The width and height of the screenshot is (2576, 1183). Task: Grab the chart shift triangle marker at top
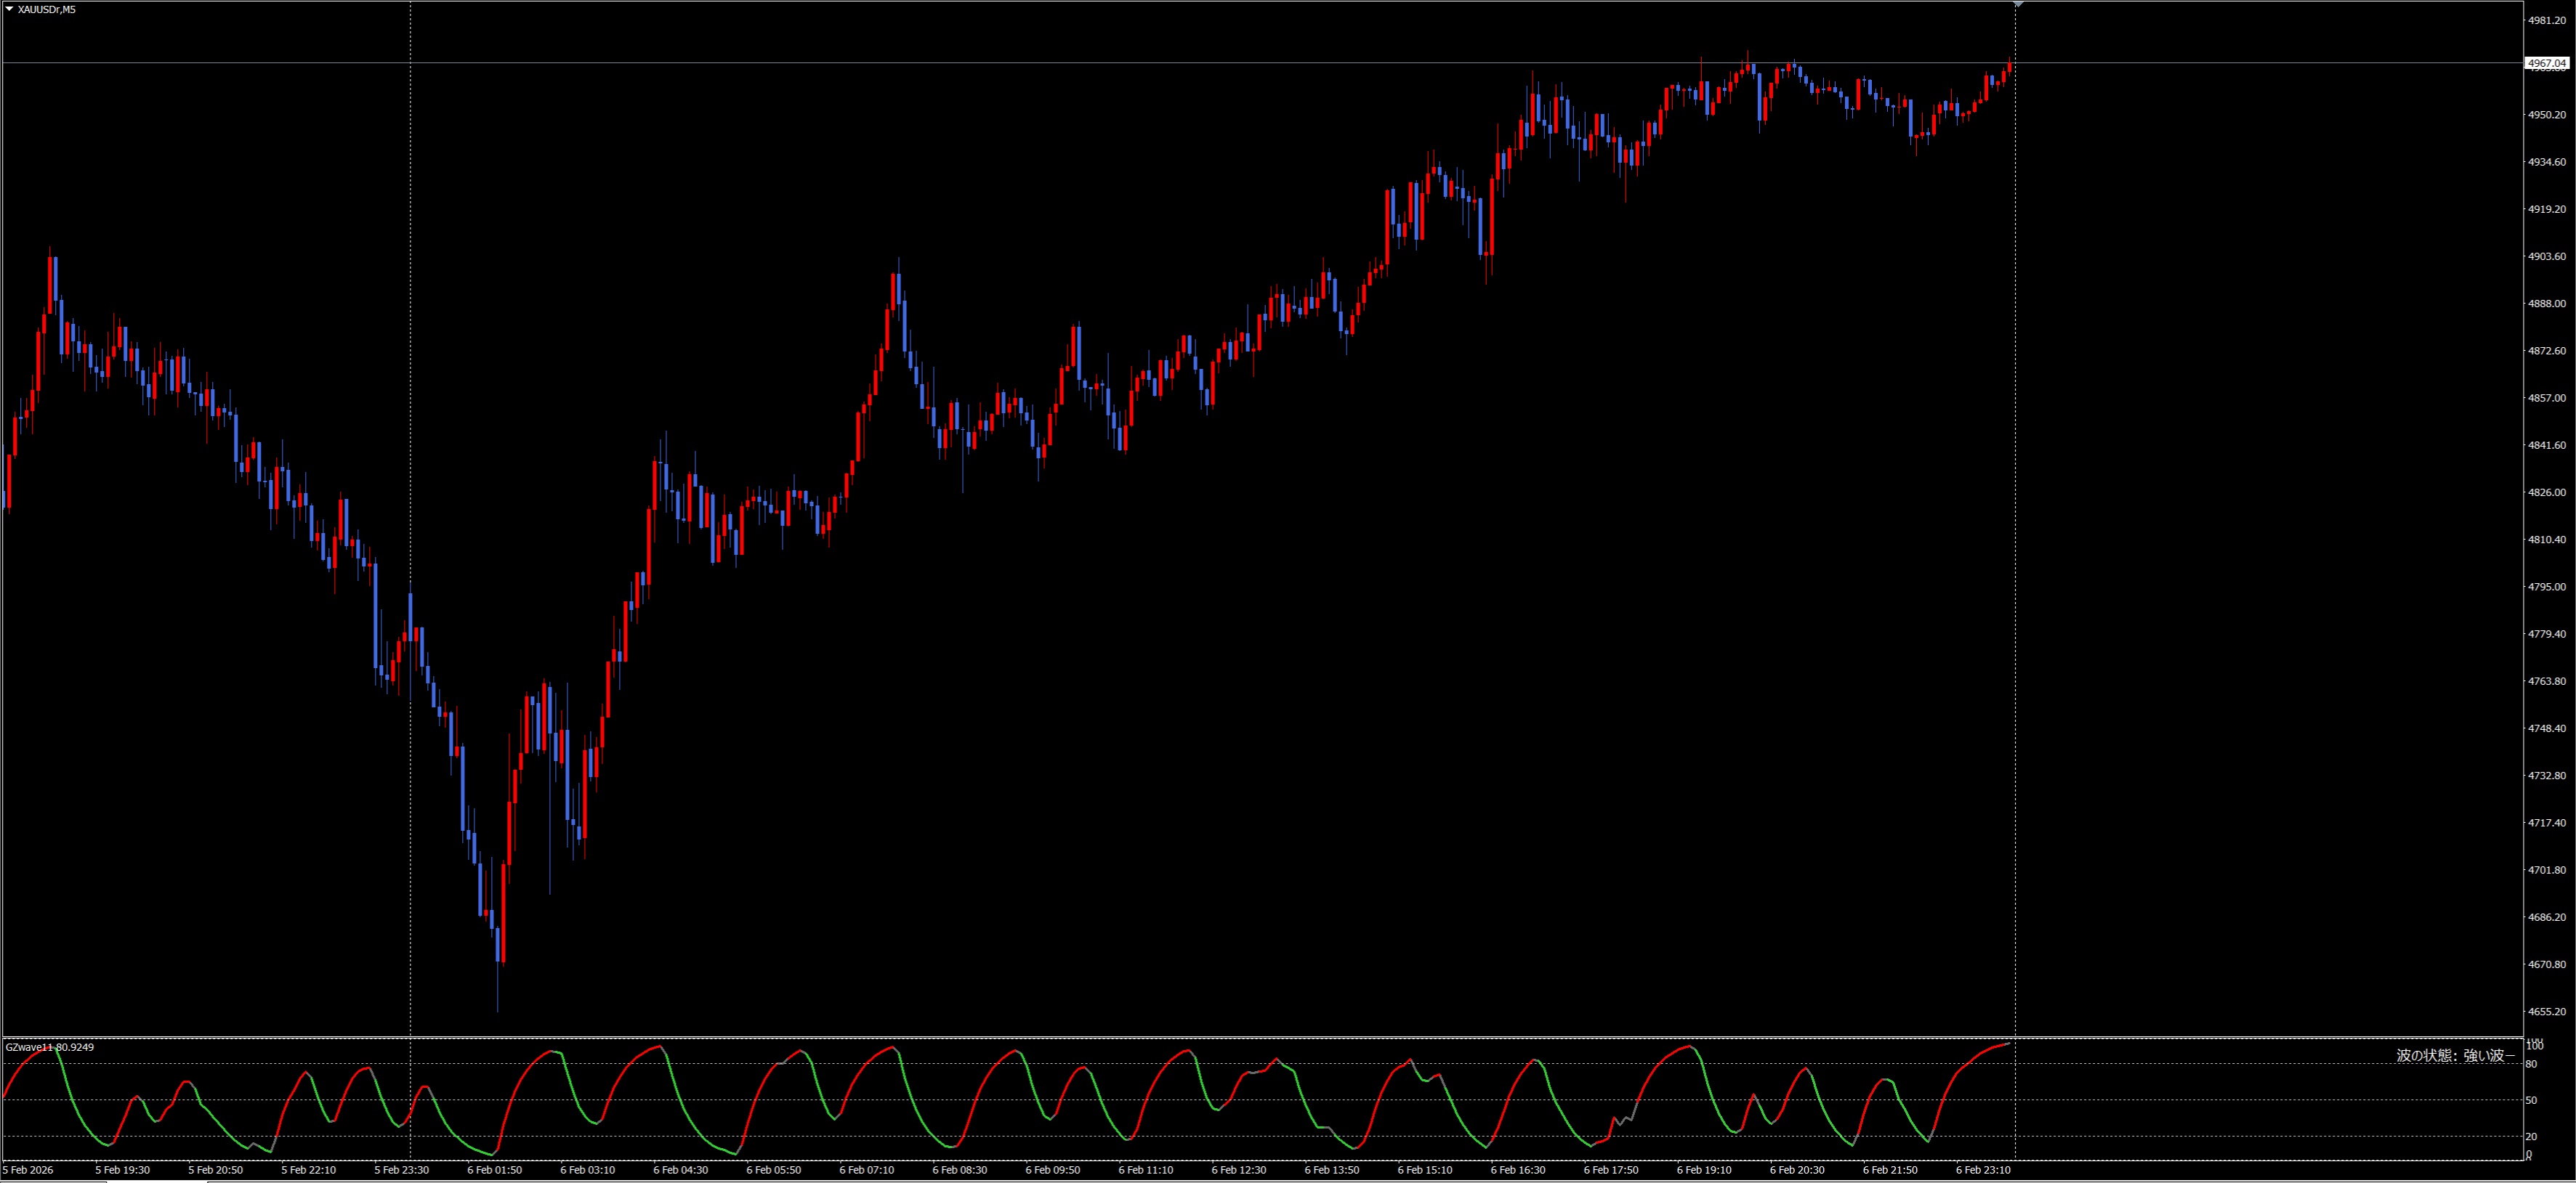tap(2018, 5)
